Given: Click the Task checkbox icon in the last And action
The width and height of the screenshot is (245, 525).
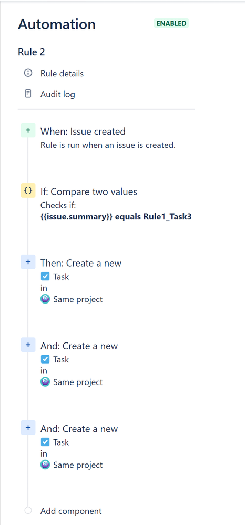Looking at the screenshot, I should click(45, 442).
